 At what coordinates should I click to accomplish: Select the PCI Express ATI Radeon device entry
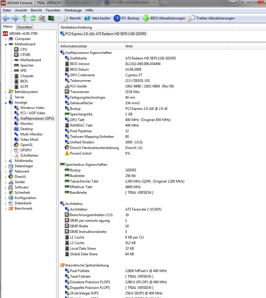click(x=104, y=34)
